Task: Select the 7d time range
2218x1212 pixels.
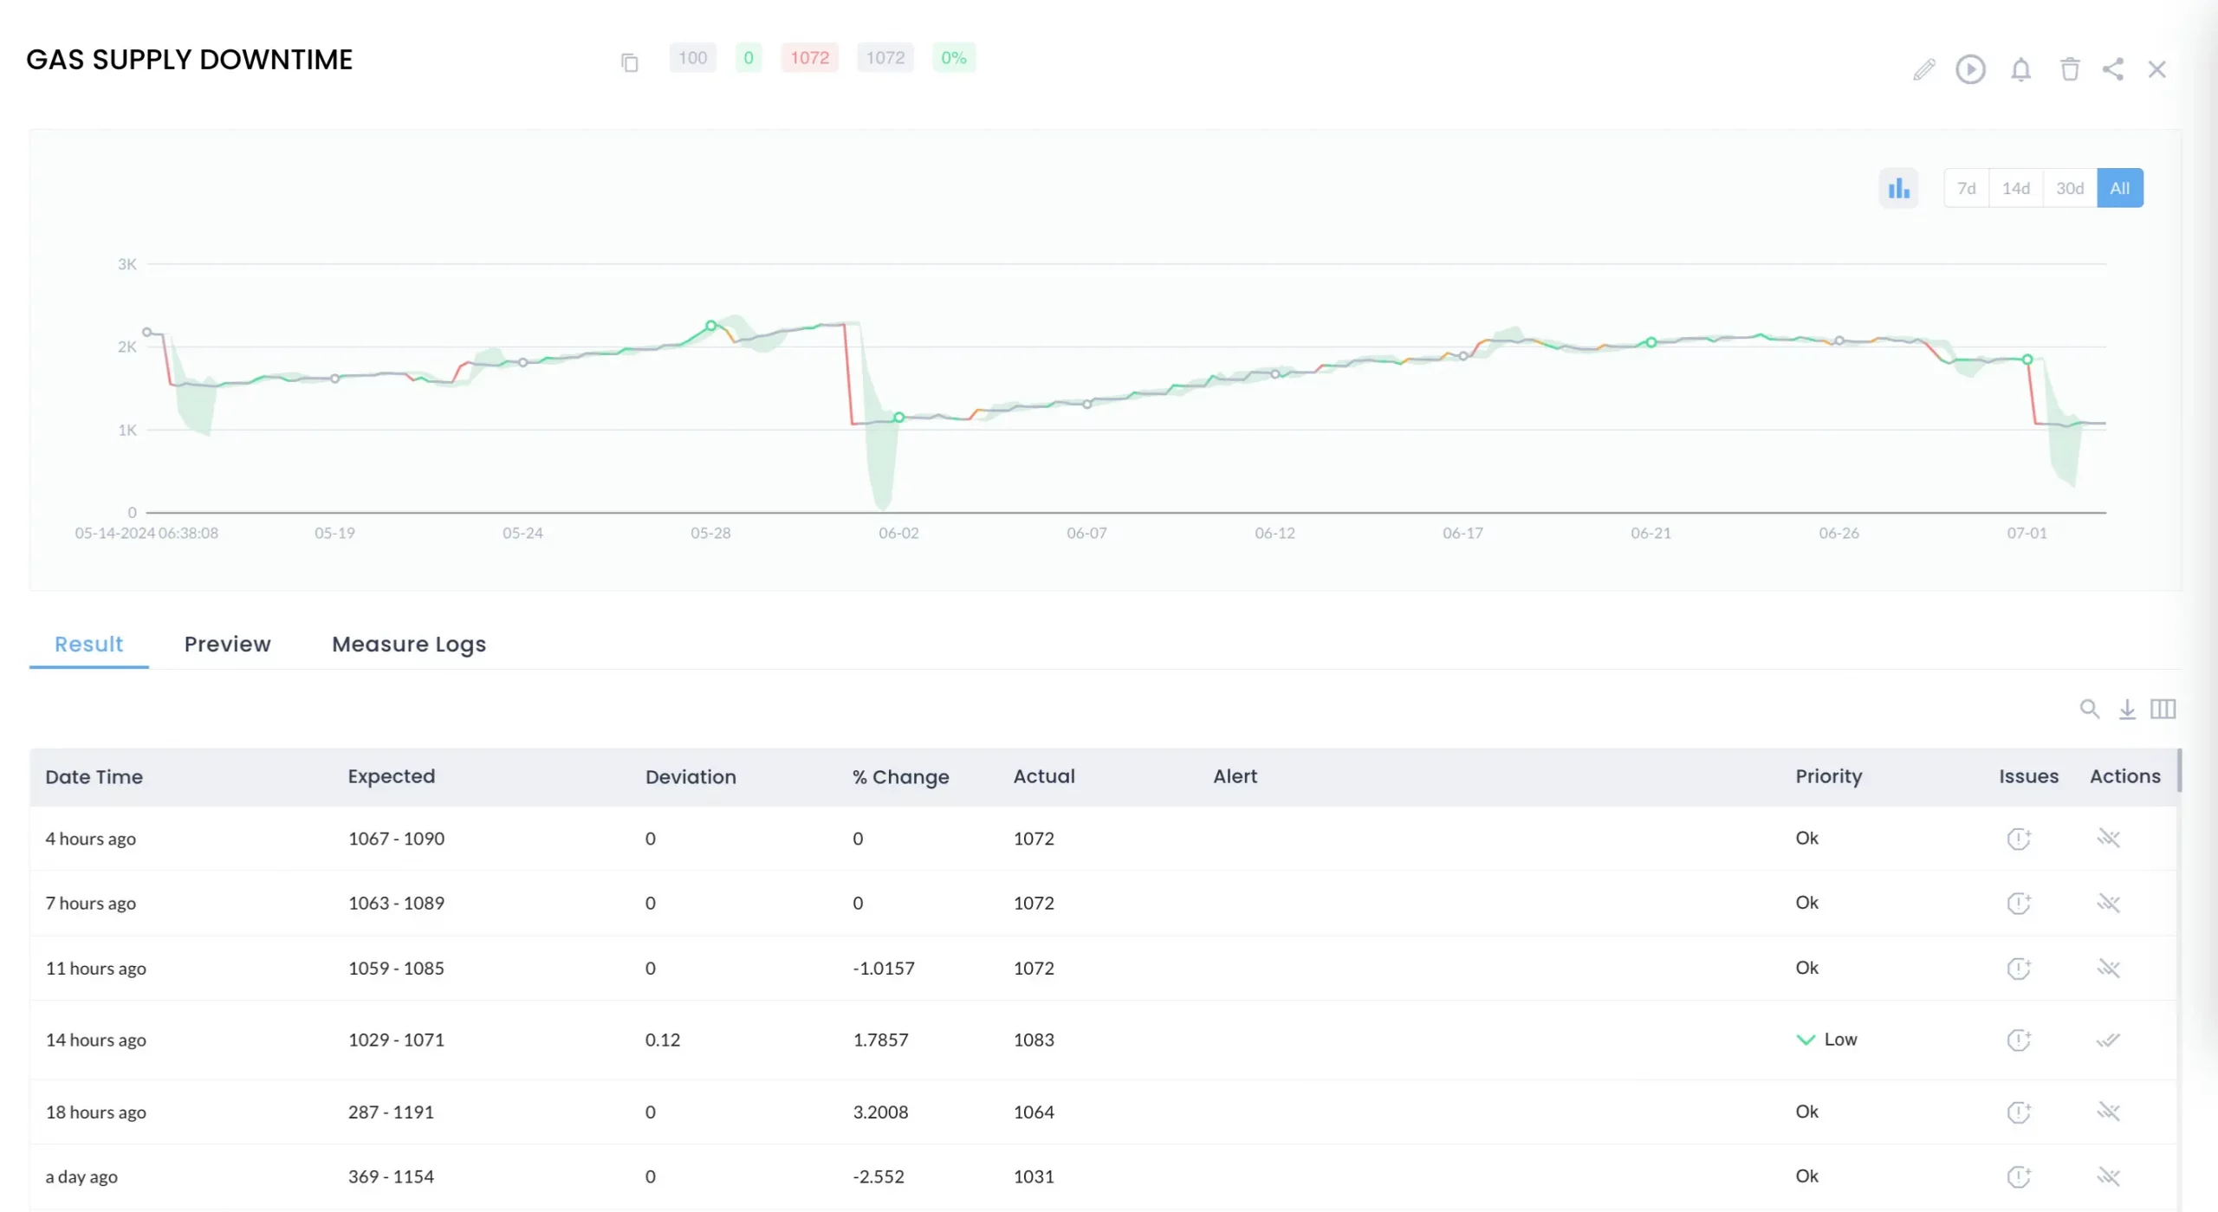Action: [1966, 187]
